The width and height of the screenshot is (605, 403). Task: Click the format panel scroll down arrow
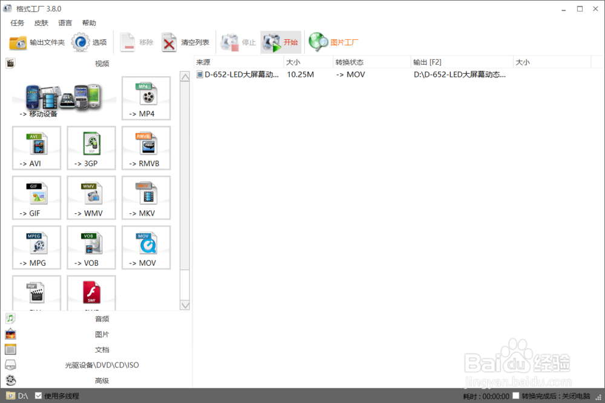click(185, 305)
